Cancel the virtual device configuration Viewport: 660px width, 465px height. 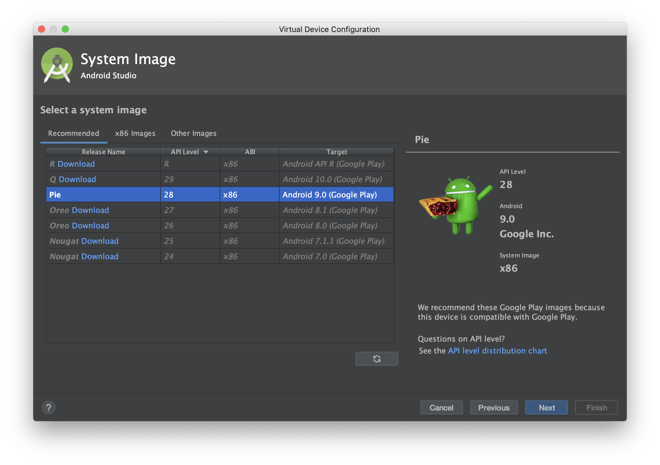pyautogui.click(x=441, y=408)
